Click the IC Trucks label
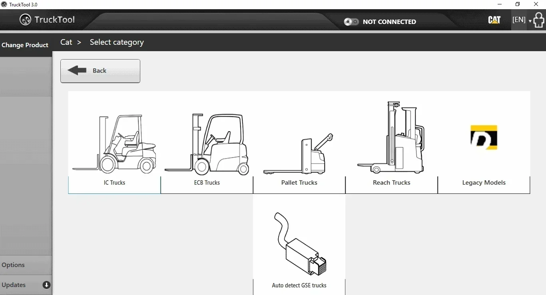The image size is (546, 295). coord(114,183)
